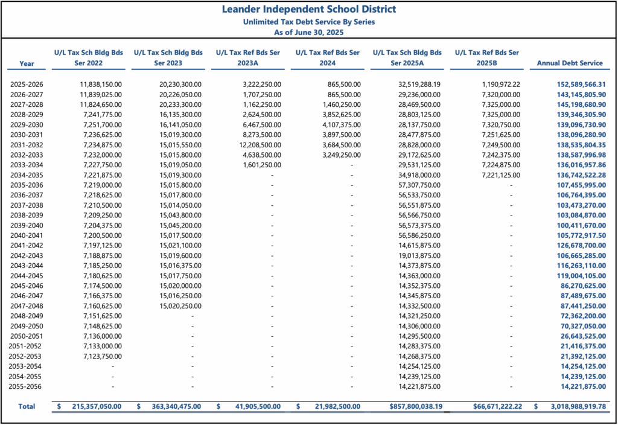Select the cell 3,852,625.00

[342, 115]
